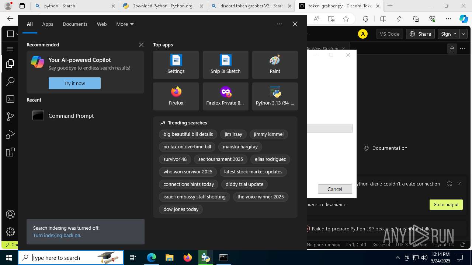Screen dimensions: 472x265
Task: Expand the More search filter dropdown
Action: pyautogui.click(x=125, y=24)
